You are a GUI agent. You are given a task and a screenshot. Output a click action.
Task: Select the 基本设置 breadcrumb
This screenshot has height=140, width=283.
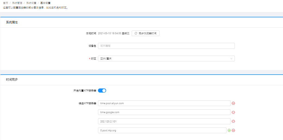45,3
